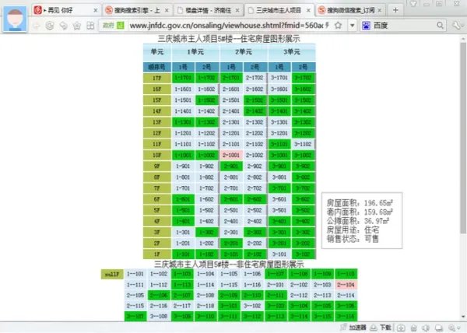The image size is (467, 333).
Task: Toggle the lightning speed-mode icon
Action: click(328, 26)
